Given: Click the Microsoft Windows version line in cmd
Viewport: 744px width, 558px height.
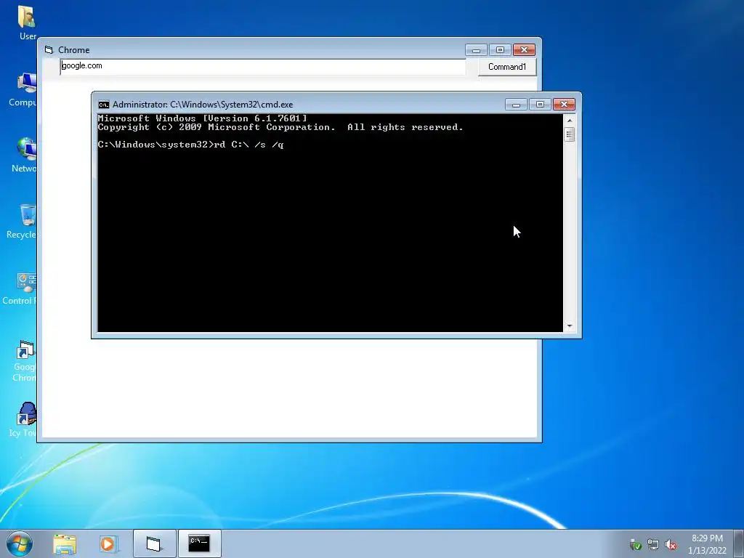Looking at the screenshot, I should click(x=203, y=118).
